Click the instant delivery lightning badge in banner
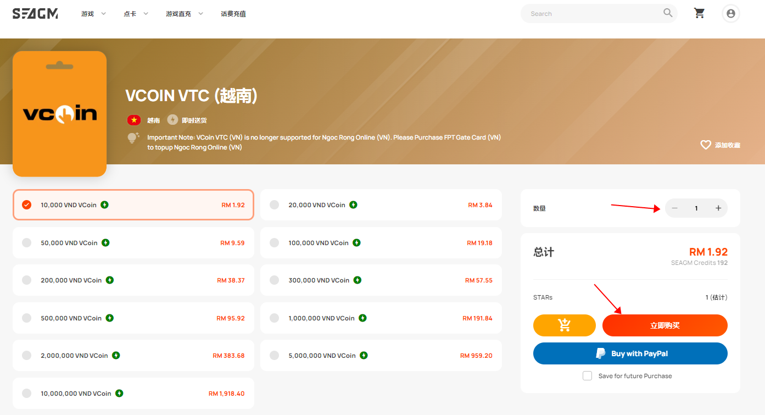Screen dimensions: 765x415 pos(172,120)
